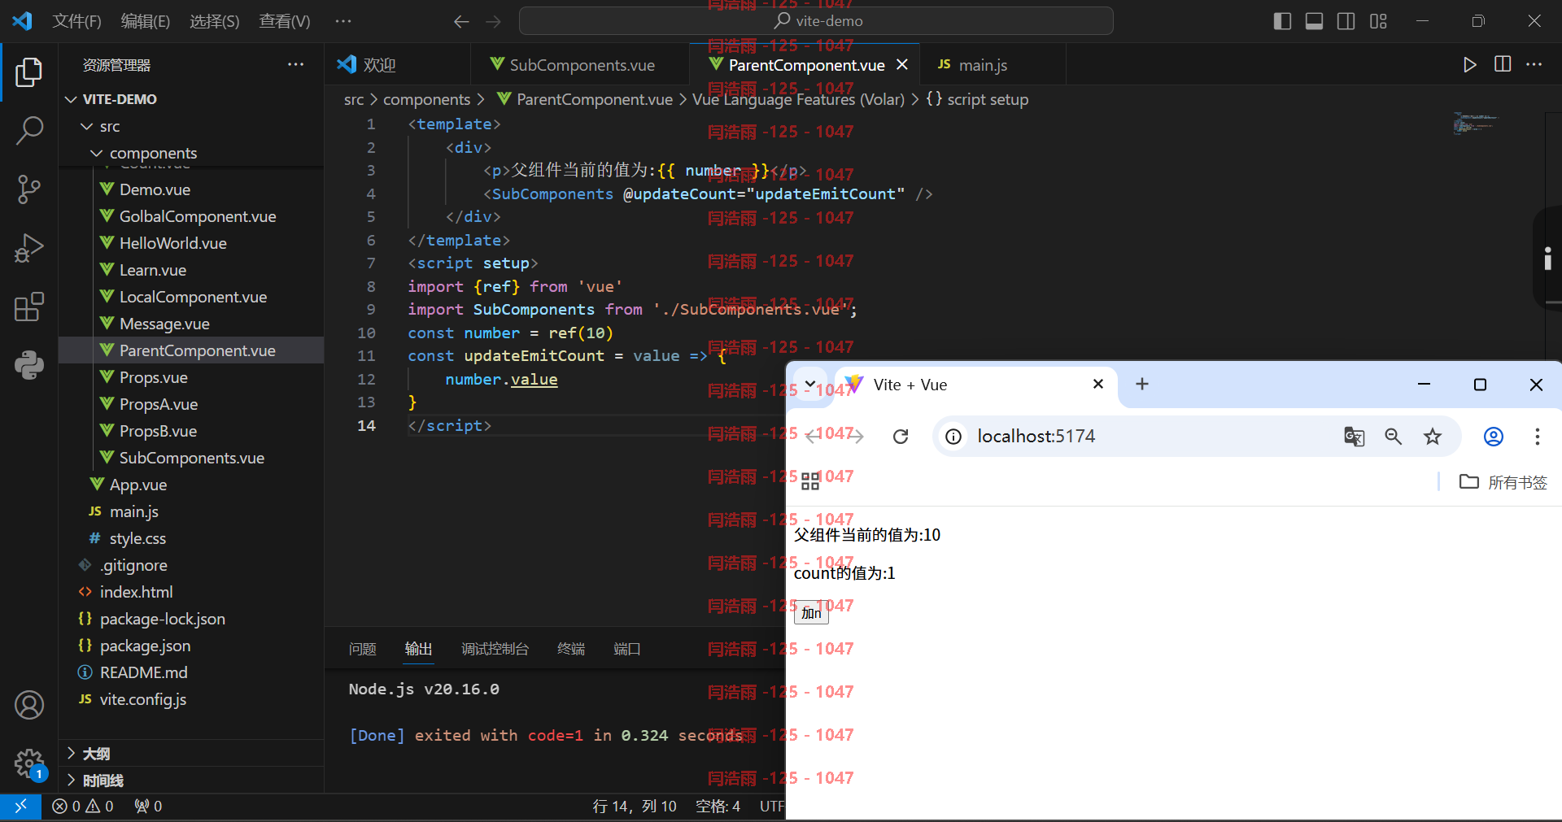Close the ParentComponent.vue tab

[x=902, y=64]
